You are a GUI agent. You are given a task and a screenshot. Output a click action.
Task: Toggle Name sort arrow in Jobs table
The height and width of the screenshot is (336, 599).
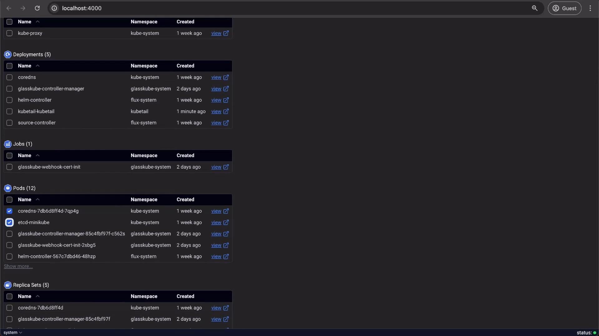click(38, 155)
